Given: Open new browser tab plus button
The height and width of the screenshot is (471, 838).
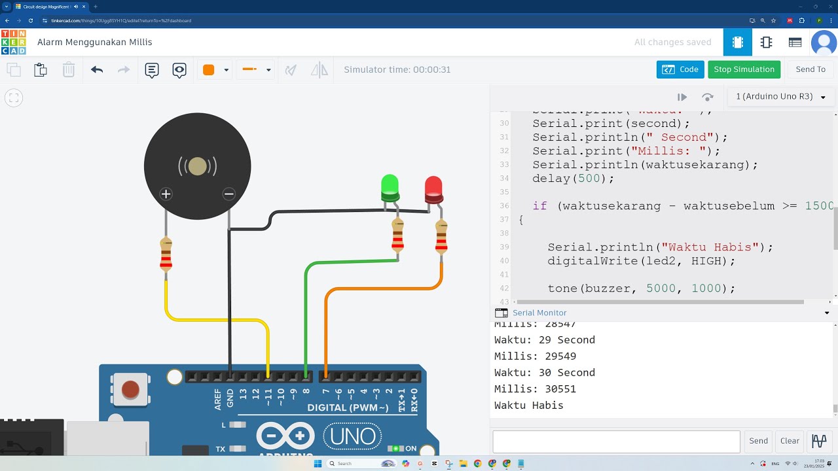Looking at the screenshot, I should pos(96,7).
